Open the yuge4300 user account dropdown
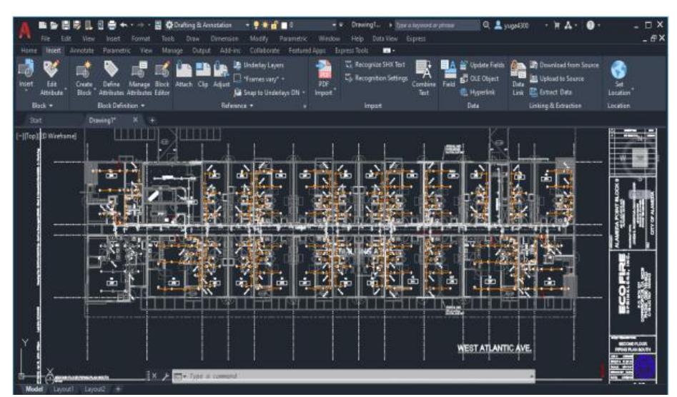 click(545, 25)
